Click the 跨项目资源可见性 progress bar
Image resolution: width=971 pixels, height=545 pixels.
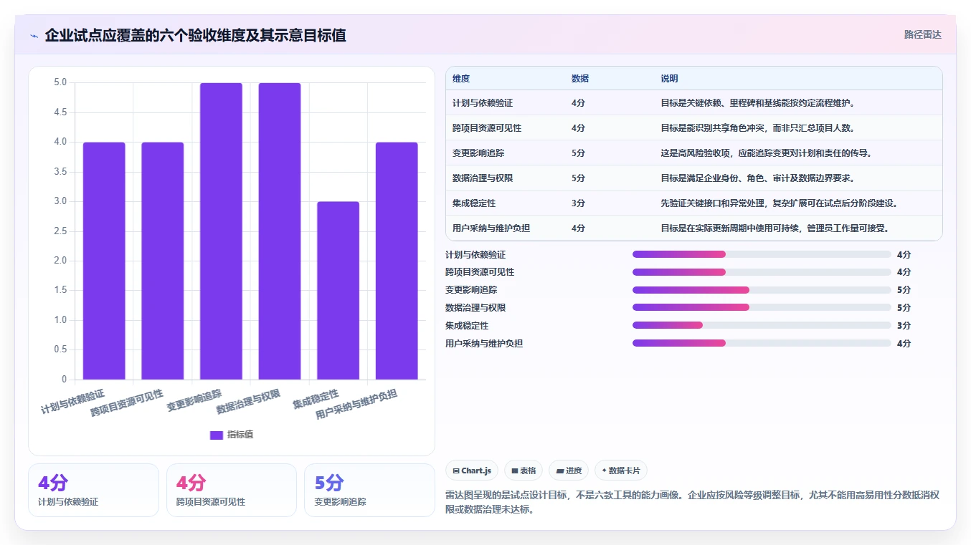tap(762, 272)
